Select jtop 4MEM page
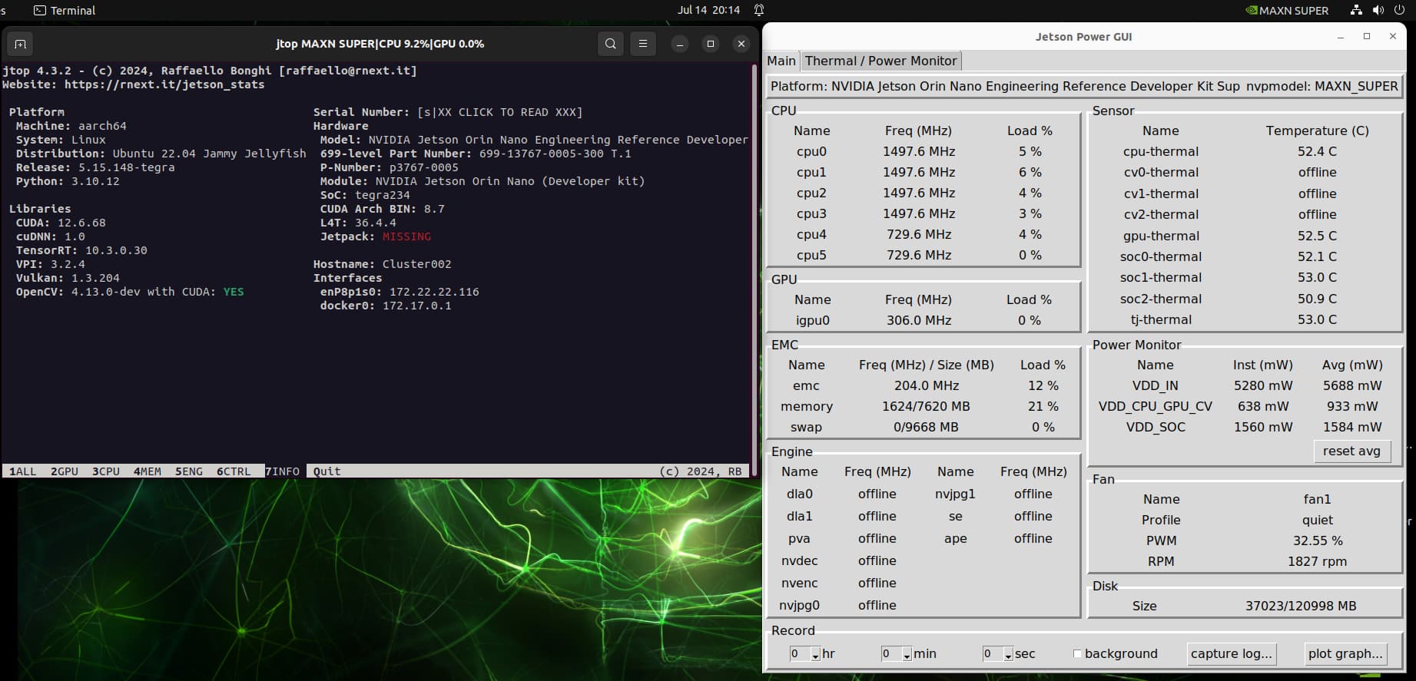1416x681 pixels. (148, 471)
